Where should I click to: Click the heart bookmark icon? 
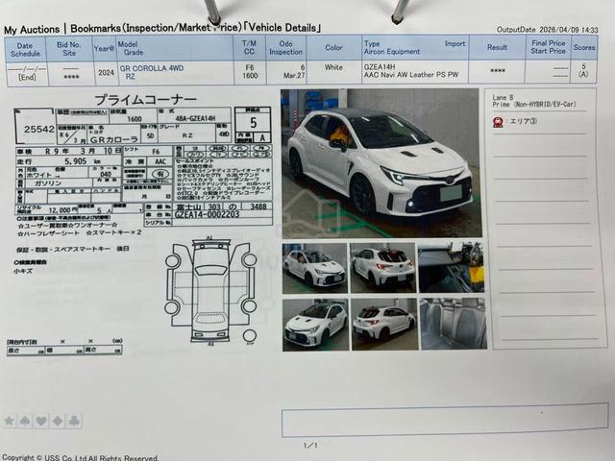(41, 421)
